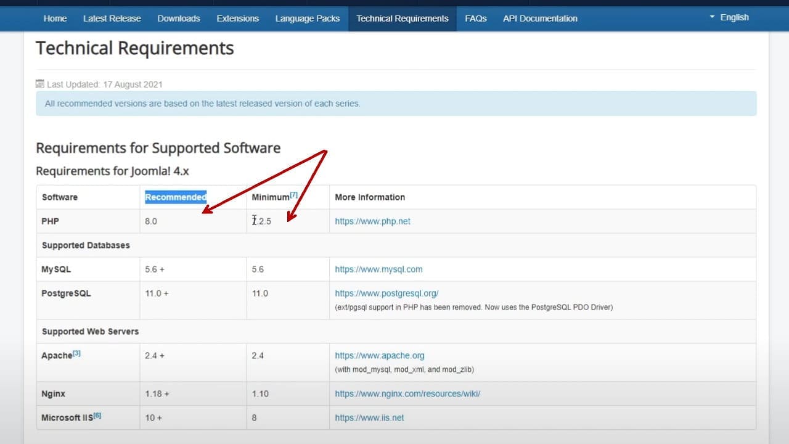Image resolution: width=789 pixels, height=444 pixels.
Task: Click footnote [7] next to Minimum
Action: [293, 195]
